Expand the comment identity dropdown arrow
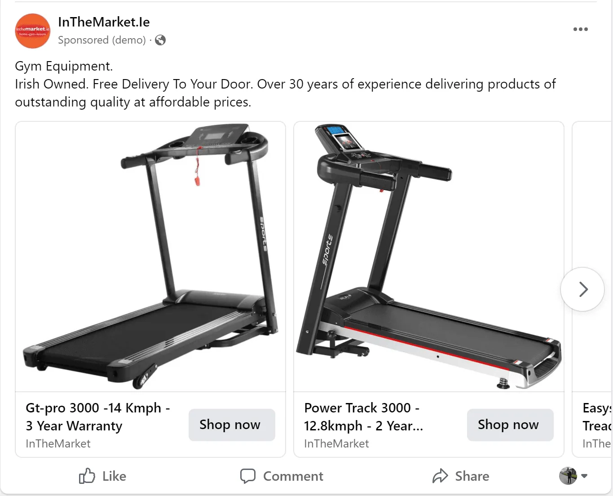613x496 pixels. (x=584, y=476)
